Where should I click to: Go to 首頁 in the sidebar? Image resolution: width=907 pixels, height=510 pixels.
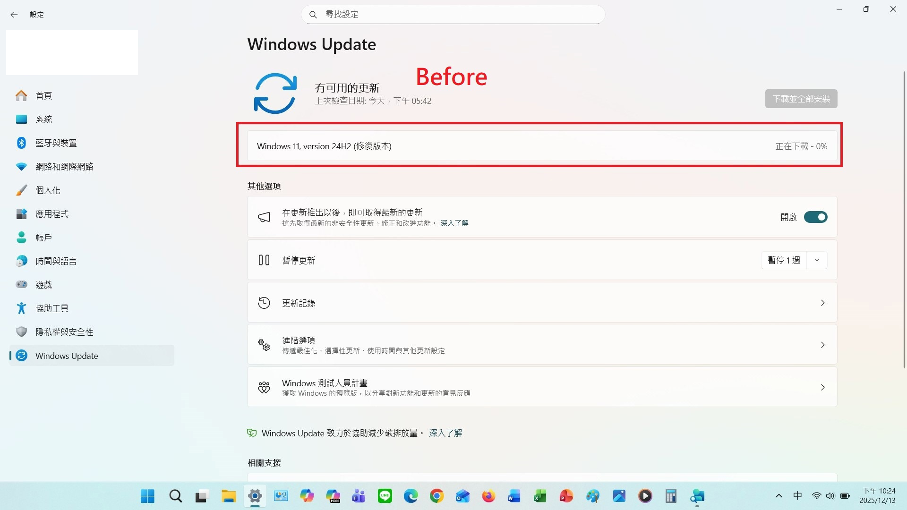[x=92, y=96]
